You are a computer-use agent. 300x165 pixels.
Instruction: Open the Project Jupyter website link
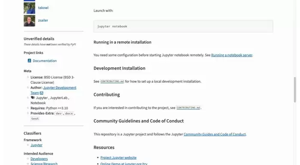(x=118, y=158)
